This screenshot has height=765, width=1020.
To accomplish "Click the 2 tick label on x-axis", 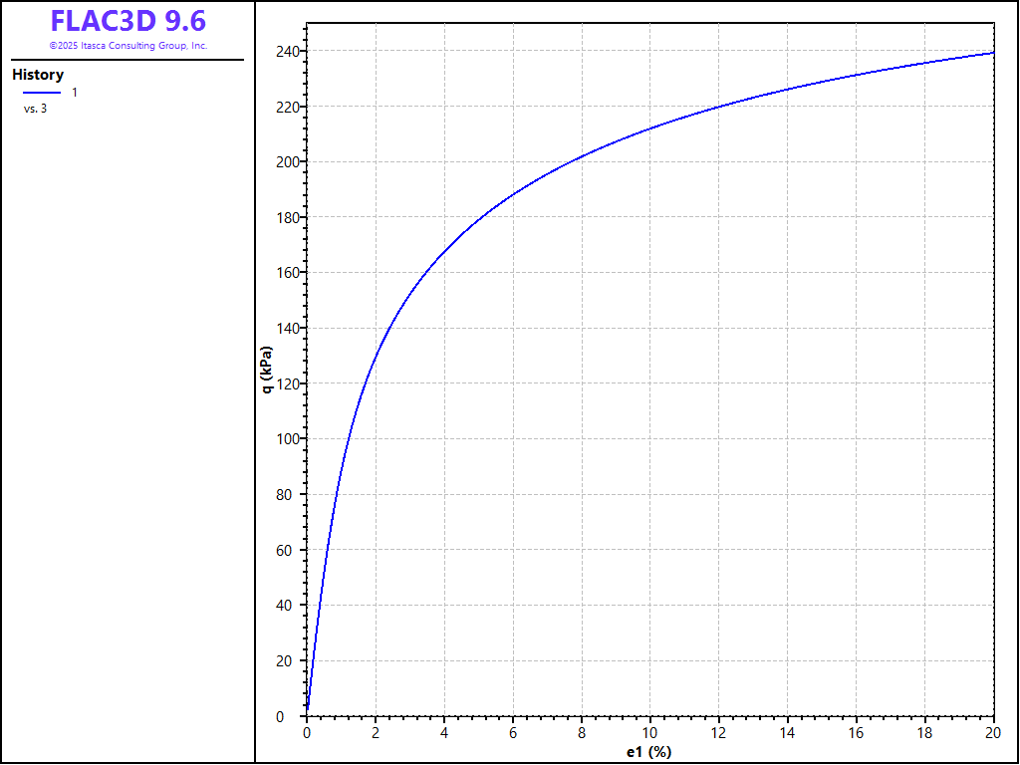I will (x=376, y=734).
